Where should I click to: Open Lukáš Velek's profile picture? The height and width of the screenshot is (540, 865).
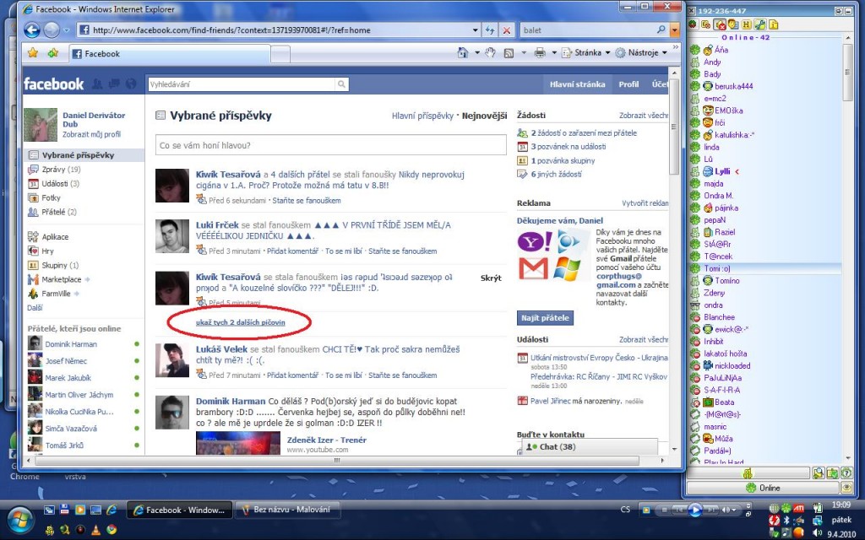[172, 360]
